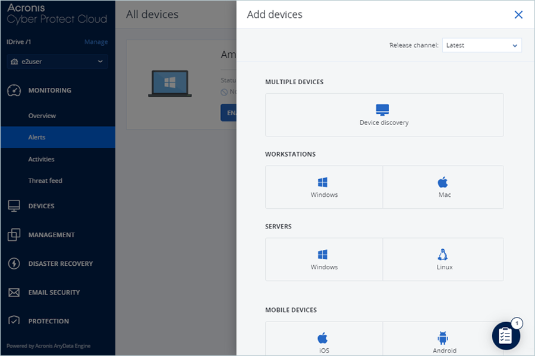The width and height of the screenshot is (535, 356).
Task: Click the Protection shield icon
Action: tap(14, 320)
